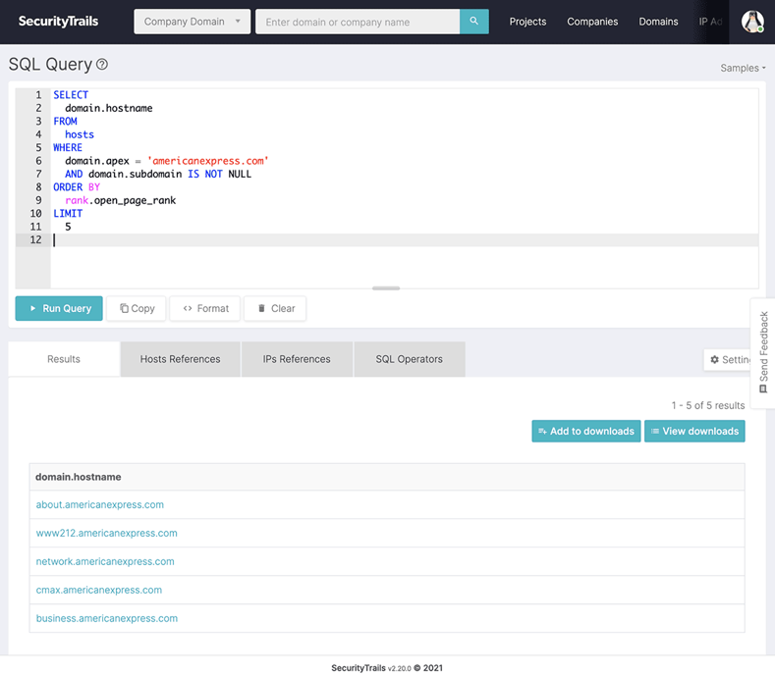
Task: Click the SecurityTrails logo
Action: pyautogui.click(x=58, y=22)
